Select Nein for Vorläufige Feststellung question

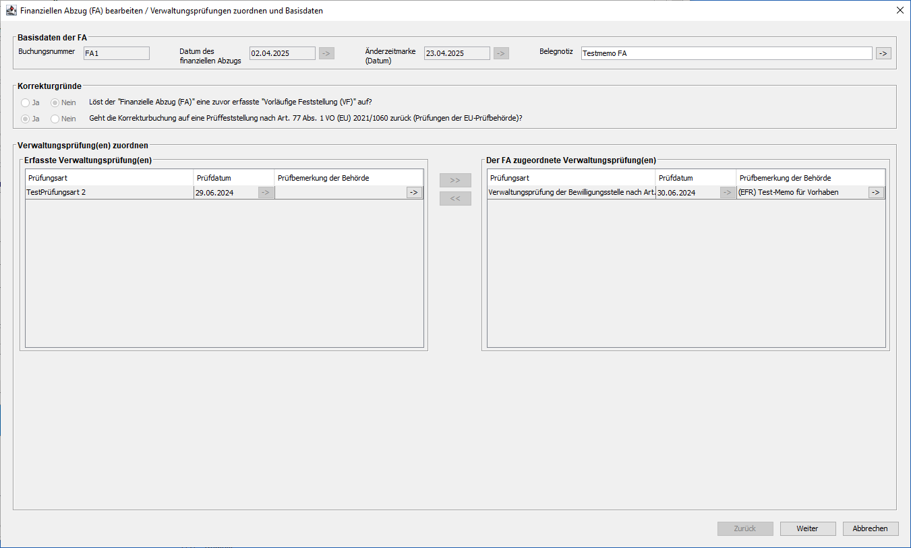tap(55, 103)
